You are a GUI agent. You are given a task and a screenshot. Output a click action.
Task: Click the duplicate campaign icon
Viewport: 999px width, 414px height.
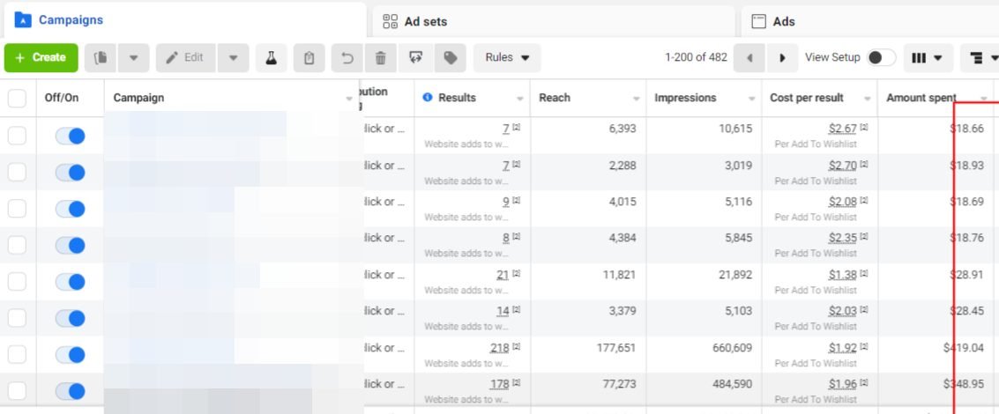(x=100, y=58)
